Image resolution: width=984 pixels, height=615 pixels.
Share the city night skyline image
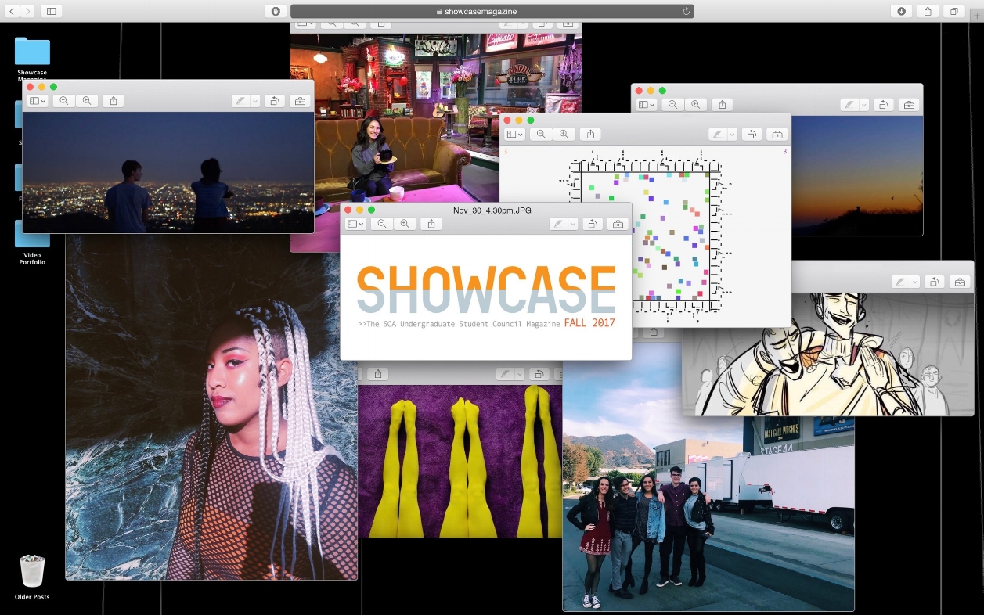point(114,101)
